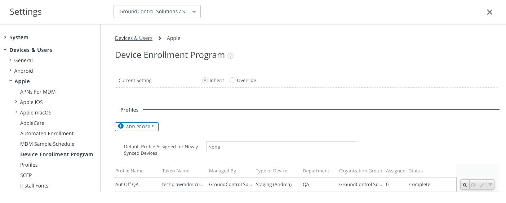Select the Inherit radio button
506x203 pixels.
coord(205,80)
